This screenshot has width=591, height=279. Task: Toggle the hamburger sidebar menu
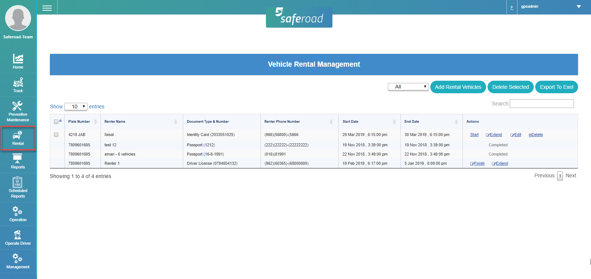click(47, 8)
